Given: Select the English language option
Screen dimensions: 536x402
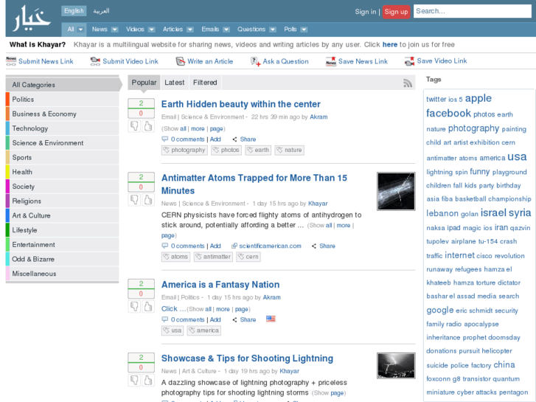Looking at the screenshot, I should click(74, 11).
